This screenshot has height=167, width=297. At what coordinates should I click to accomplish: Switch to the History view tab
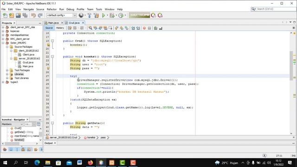pos(60,28)
